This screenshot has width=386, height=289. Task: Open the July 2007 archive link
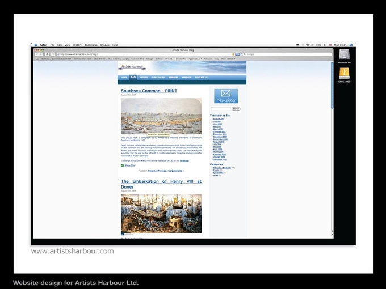(x=217, y=121)
